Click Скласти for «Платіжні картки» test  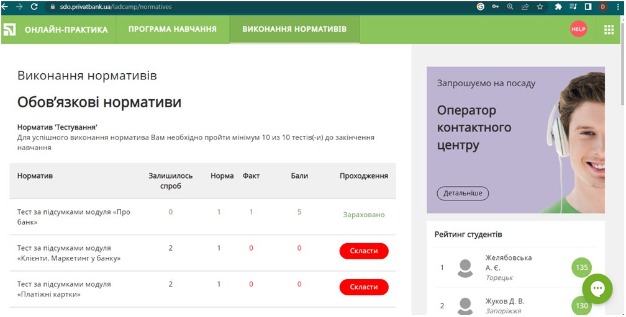point(364,287)
